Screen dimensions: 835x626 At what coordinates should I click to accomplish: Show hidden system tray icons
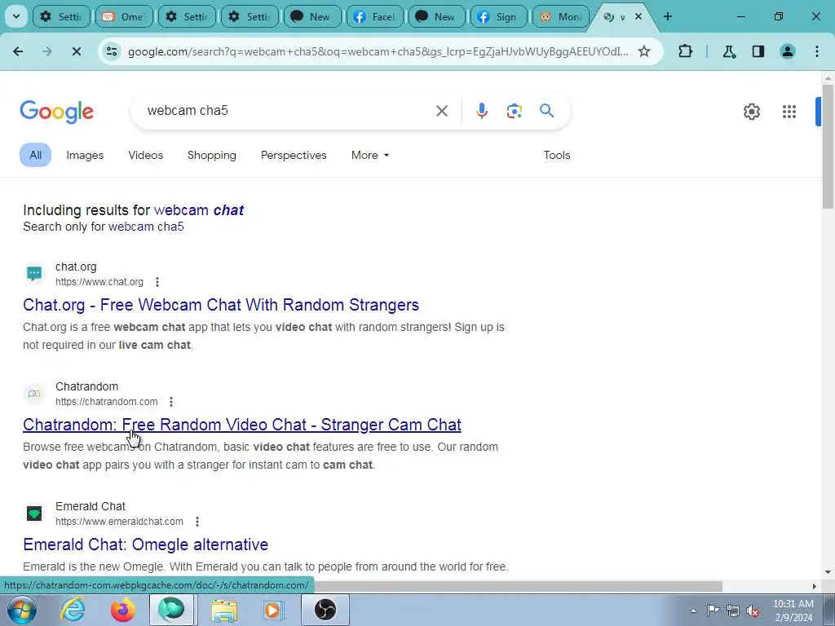[693, 611]
